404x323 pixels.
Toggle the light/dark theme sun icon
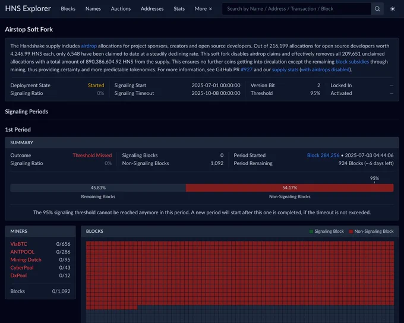coord(392,9)
